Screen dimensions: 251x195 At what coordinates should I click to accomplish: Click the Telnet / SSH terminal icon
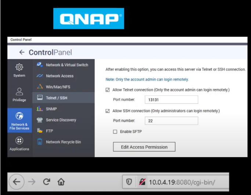click(x=40, y=97)
